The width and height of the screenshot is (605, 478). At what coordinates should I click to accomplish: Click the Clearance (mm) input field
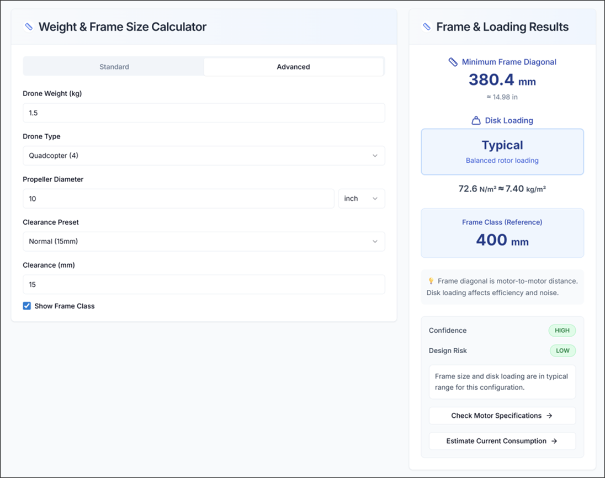tap(204, 284)
